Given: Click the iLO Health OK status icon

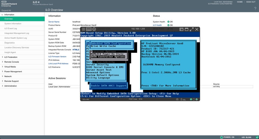Looking at the screenshot, I should (x=168, y=25).
